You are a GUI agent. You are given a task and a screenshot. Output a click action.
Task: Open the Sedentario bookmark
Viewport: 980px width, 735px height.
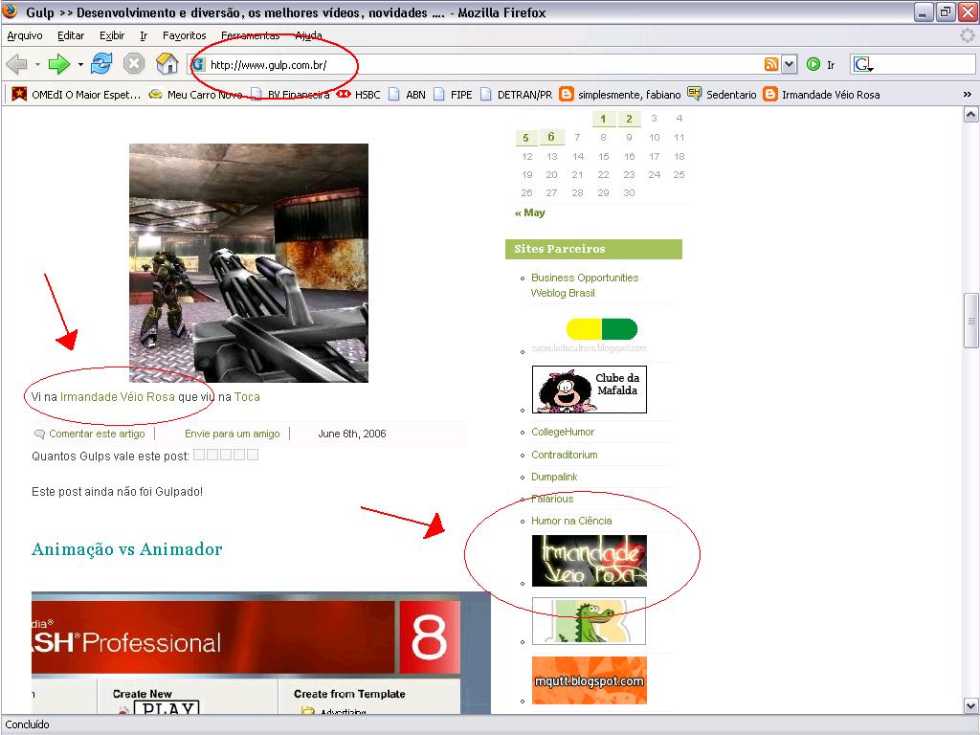click(x=722, y=95)
